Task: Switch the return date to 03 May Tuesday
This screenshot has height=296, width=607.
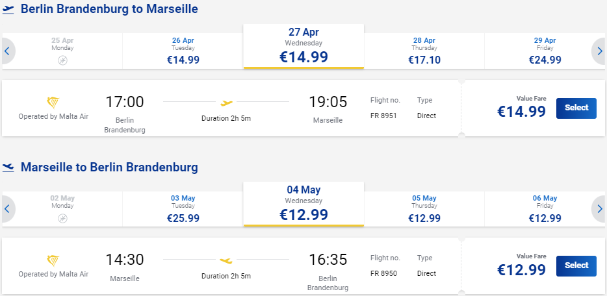Action: coord(183,208)
